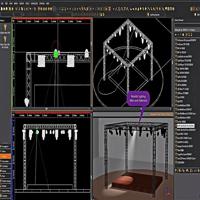The width and height of the screenshot is (200, 200).
Task: Click the move icon at top-left view corner
Action: click(x=13, y=21)
